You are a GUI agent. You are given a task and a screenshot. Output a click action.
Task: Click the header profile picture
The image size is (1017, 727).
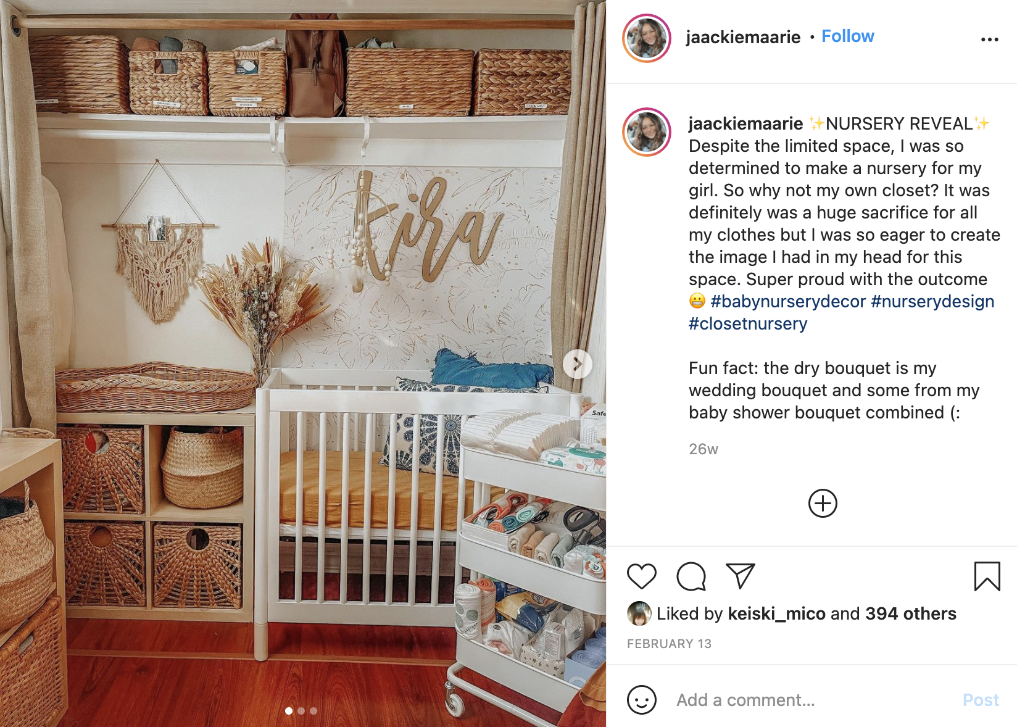click(646, 38)
